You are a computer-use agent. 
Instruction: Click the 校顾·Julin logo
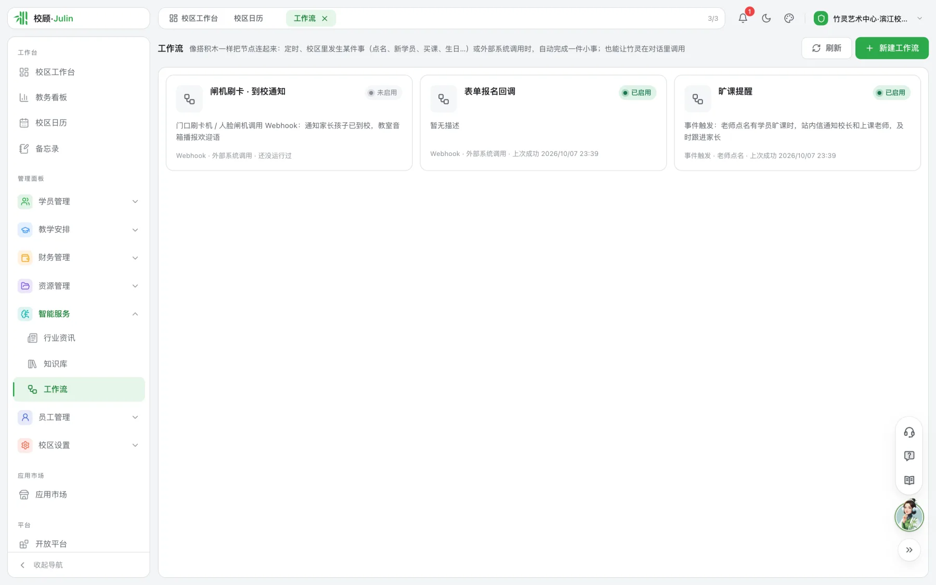[x=44, y=18]
